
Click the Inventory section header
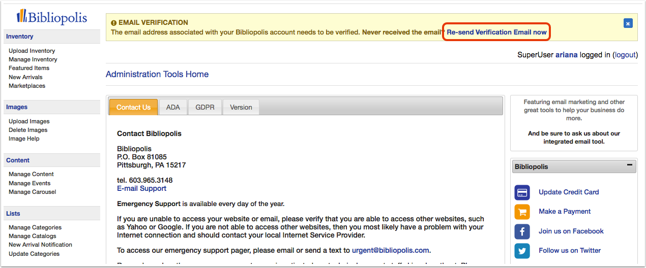pos(52,37)
